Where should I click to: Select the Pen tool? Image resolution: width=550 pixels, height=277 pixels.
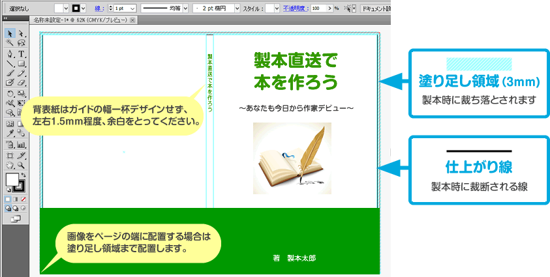(10, 53)
